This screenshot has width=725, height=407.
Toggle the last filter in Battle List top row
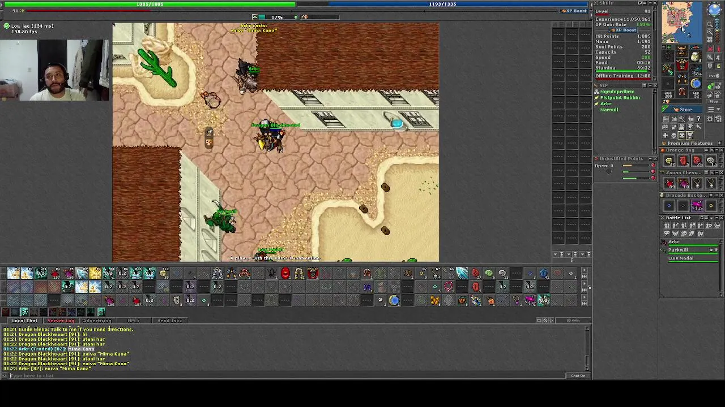[717, 226]
